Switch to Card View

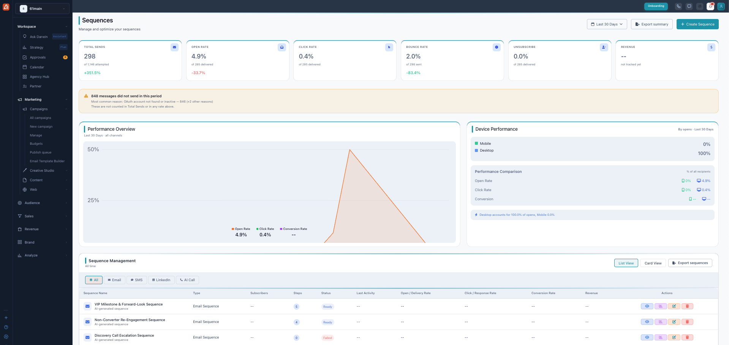pyautogui.click(x=653, y=263)
